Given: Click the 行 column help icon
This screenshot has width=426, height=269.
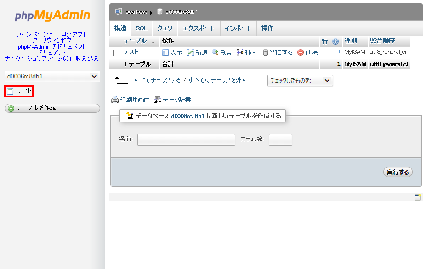Looking at the screenshot, I should coord(335,41).
